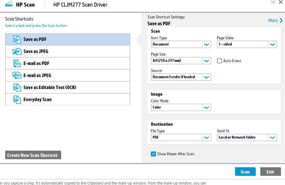Open the Page Size dropdown

point(206,61)
